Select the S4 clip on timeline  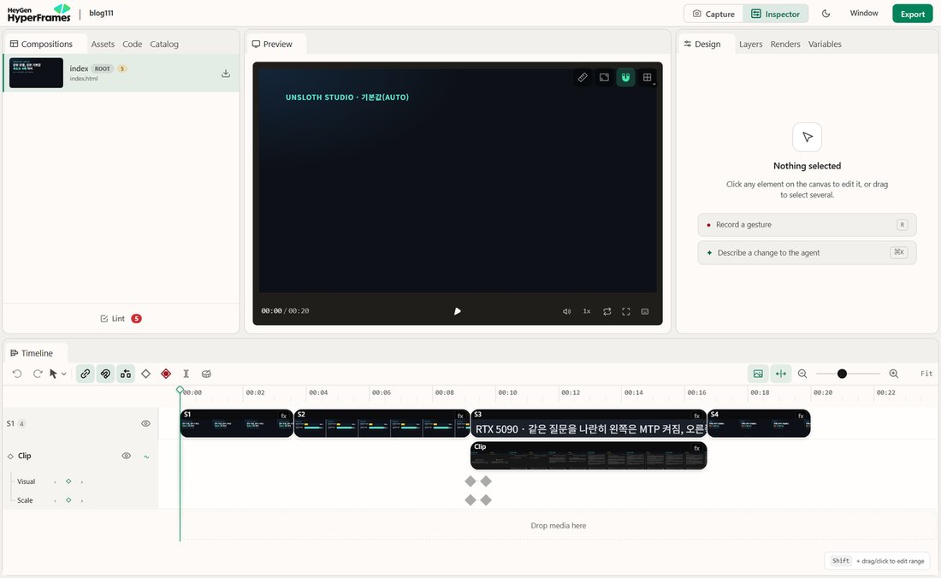click(x=759, y=423)
